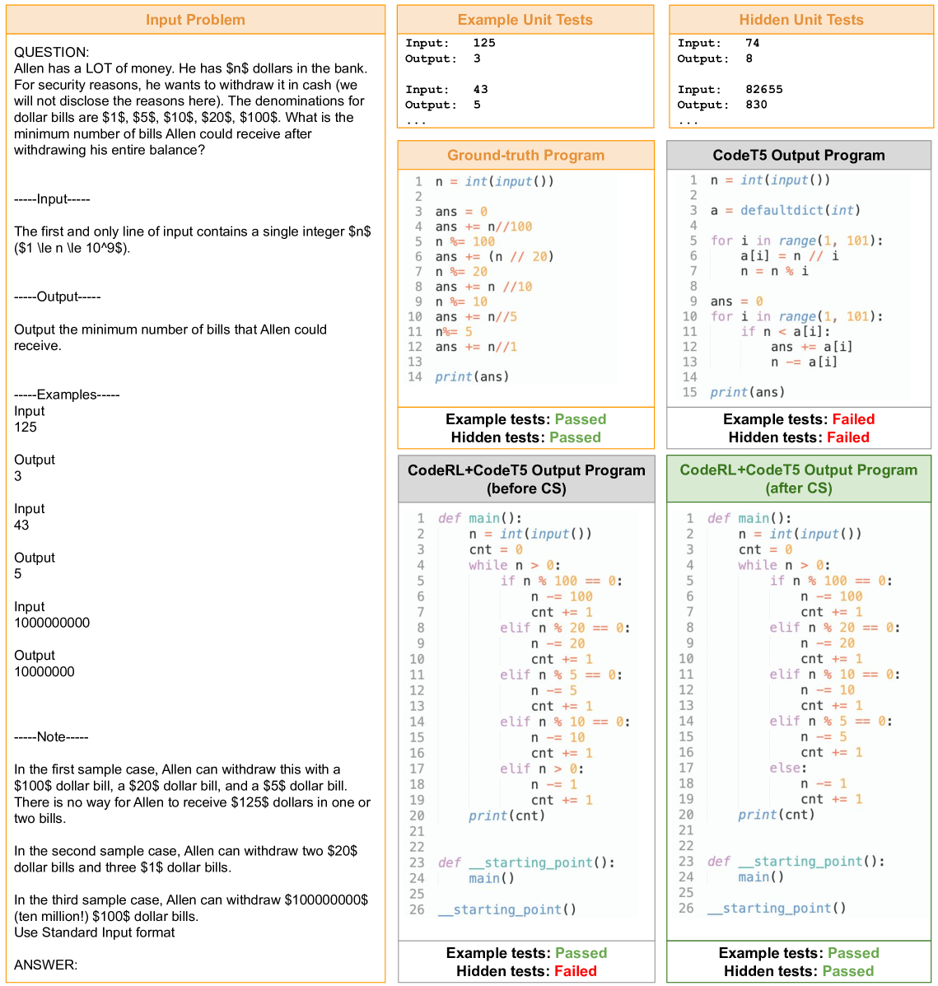Click "print(cnt)" in before-CS program
The image size is (938, 986).
click(506, 815)
